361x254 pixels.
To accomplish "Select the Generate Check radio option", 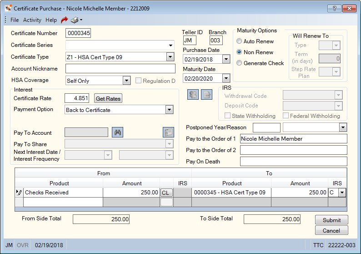I will click(239, 63).
